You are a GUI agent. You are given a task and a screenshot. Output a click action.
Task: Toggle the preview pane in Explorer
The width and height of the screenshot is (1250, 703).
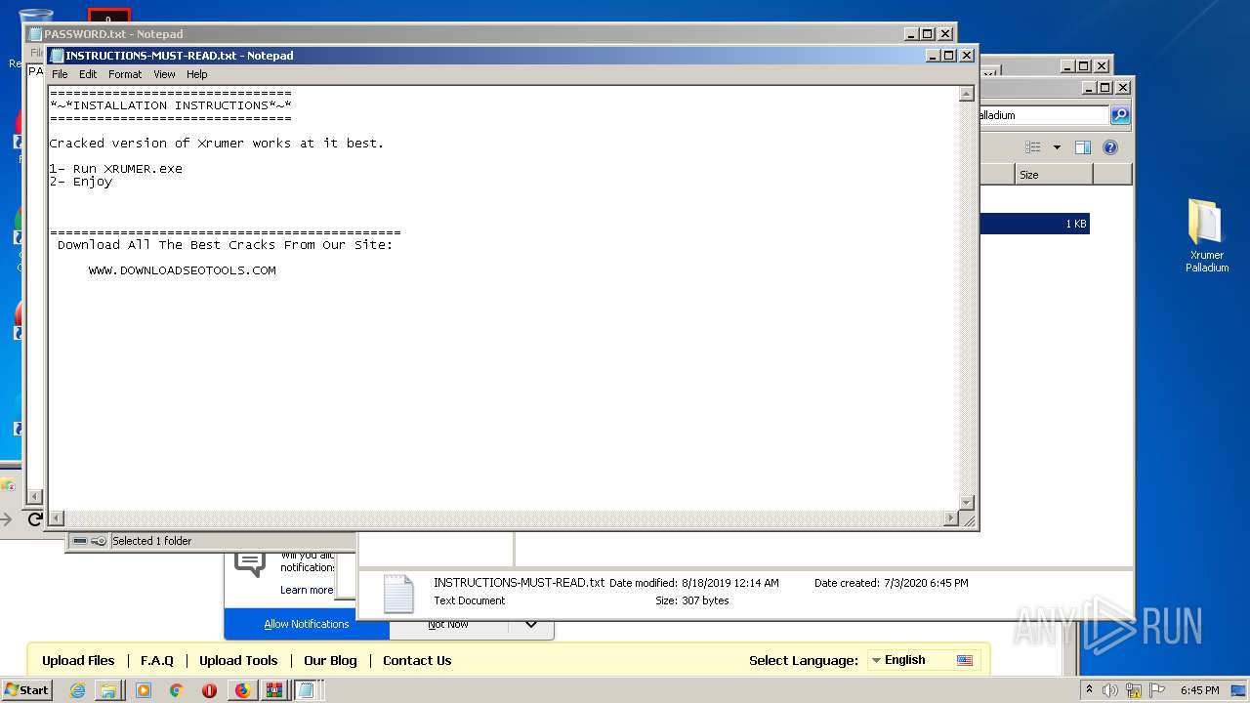point(1082,147)
